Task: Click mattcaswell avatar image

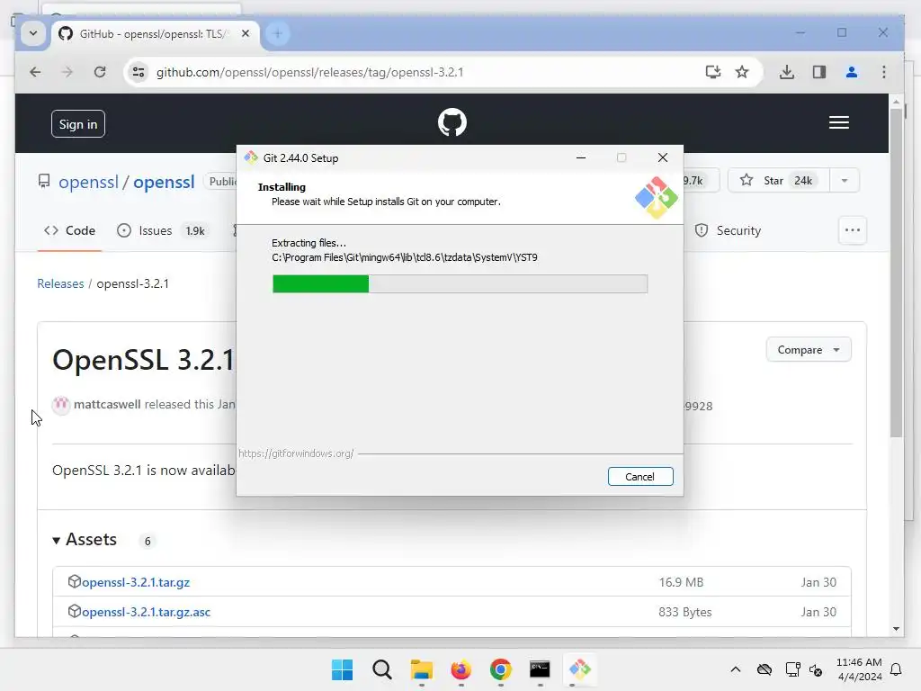Action: 61,405
